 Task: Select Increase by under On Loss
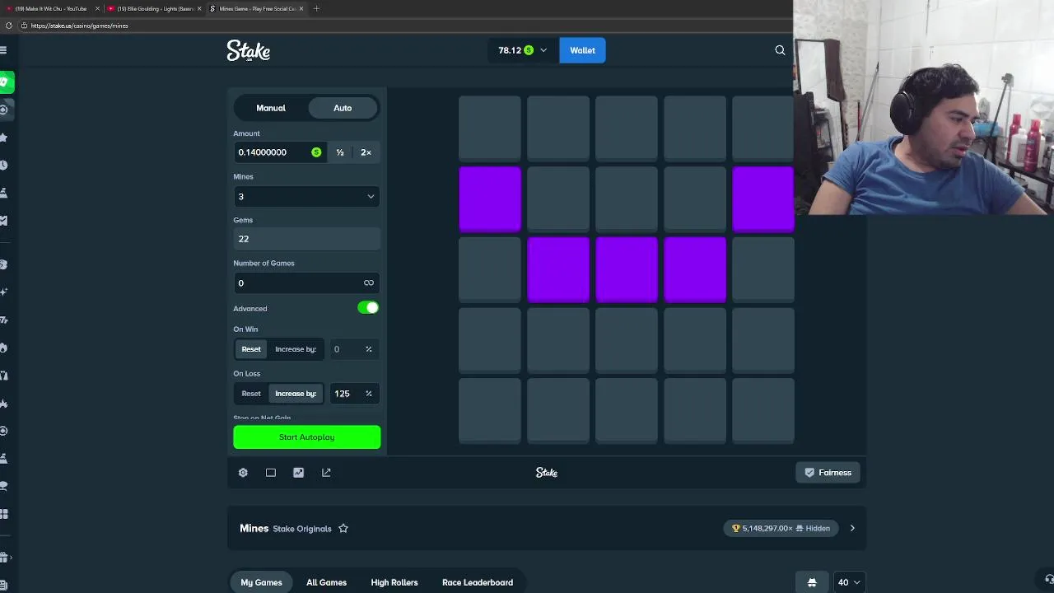click(x=296, y=394)
